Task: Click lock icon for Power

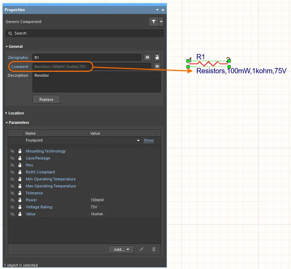Action: (x=20, y=200)
